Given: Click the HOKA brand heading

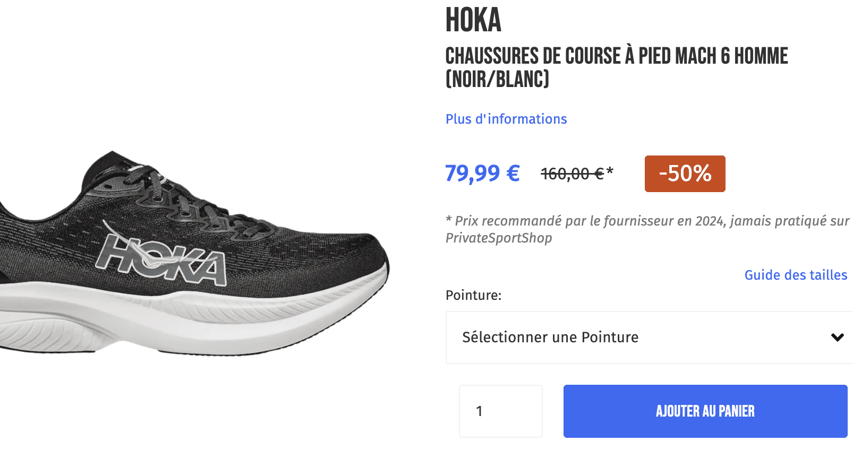Looking at the screenshot, I should pyautogui.click(x=474, y=21).
